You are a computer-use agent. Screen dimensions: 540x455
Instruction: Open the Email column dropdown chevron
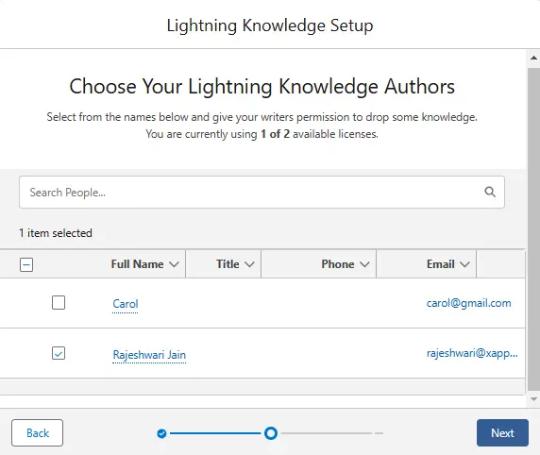(x=464, y=264)
